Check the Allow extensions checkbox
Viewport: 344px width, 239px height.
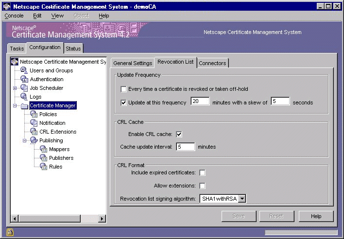[202, 186]
